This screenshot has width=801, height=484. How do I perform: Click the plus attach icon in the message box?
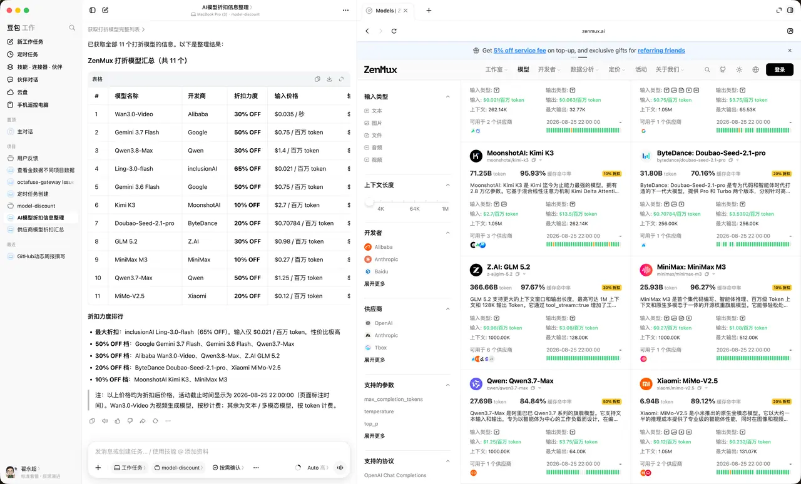coord(98,468)
